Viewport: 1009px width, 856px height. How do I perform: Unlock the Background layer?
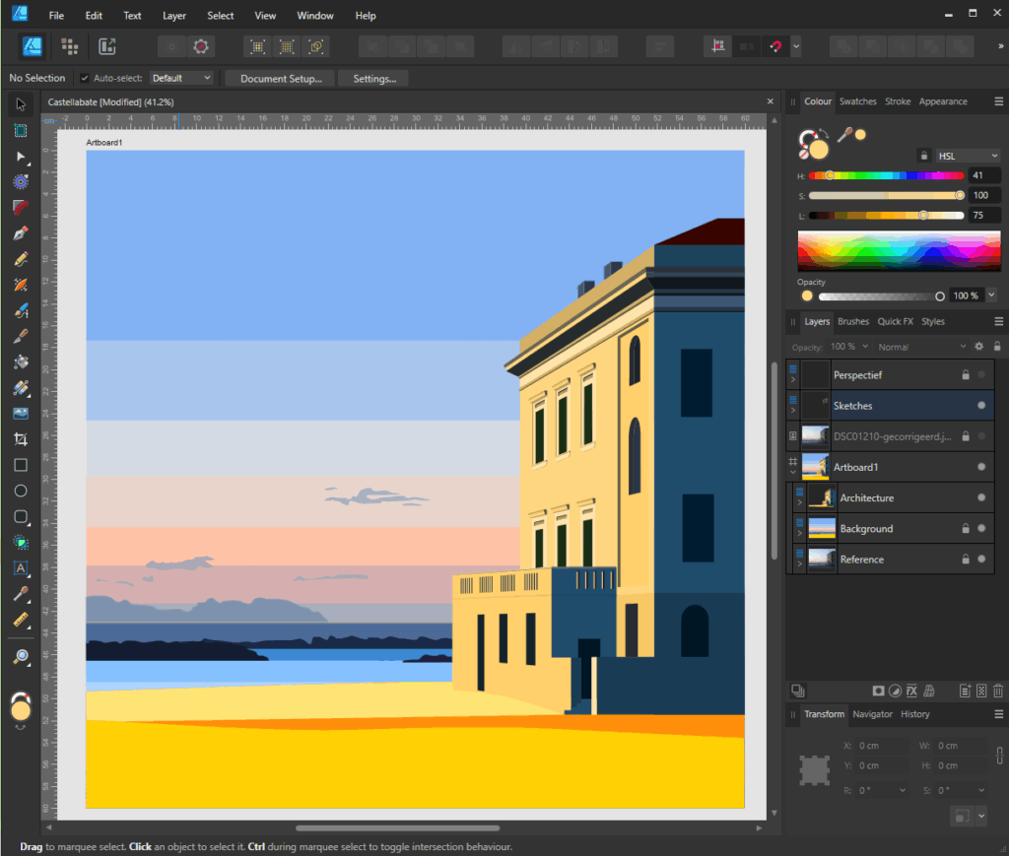pyautogui.click(x=966, y=529)
